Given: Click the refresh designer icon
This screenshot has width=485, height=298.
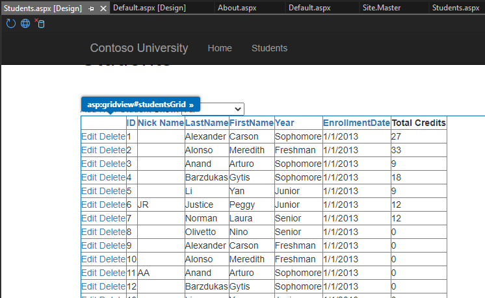Looking at the screenshot, I should click(10, 24).
